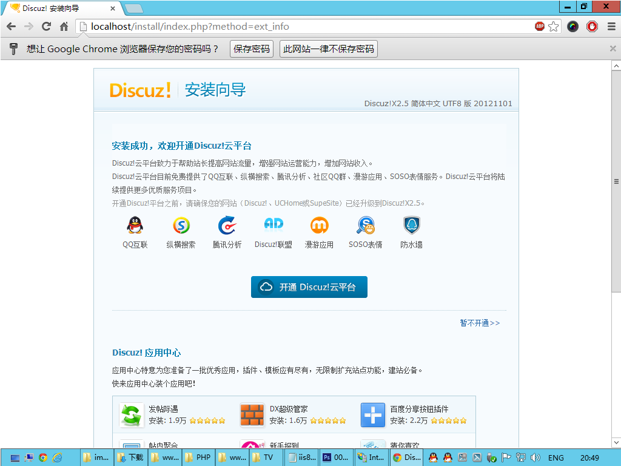Click the QQ互联 penguin icon
The width and height of the screenshot is (621, 466).
click(x=135, y=226)
